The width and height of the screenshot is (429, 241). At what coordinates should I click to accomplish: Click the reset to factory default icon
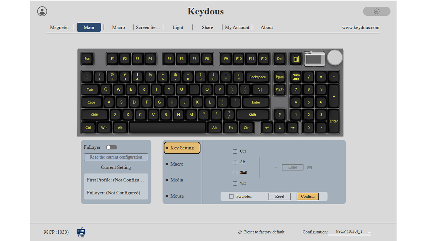240,232
